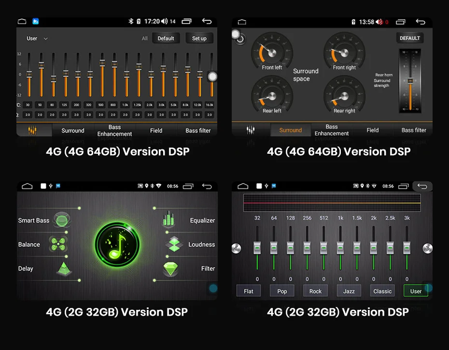Tap the central green music note button

point(117,244)
